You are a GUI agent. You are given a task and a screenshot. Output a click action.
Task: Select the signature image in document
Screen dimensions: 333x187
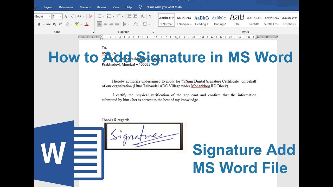pyautogui.click(x=144, y=136)
